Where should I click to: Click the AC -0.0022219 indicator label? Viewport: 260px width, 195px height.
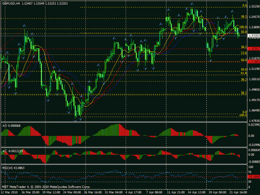(12, 151)
